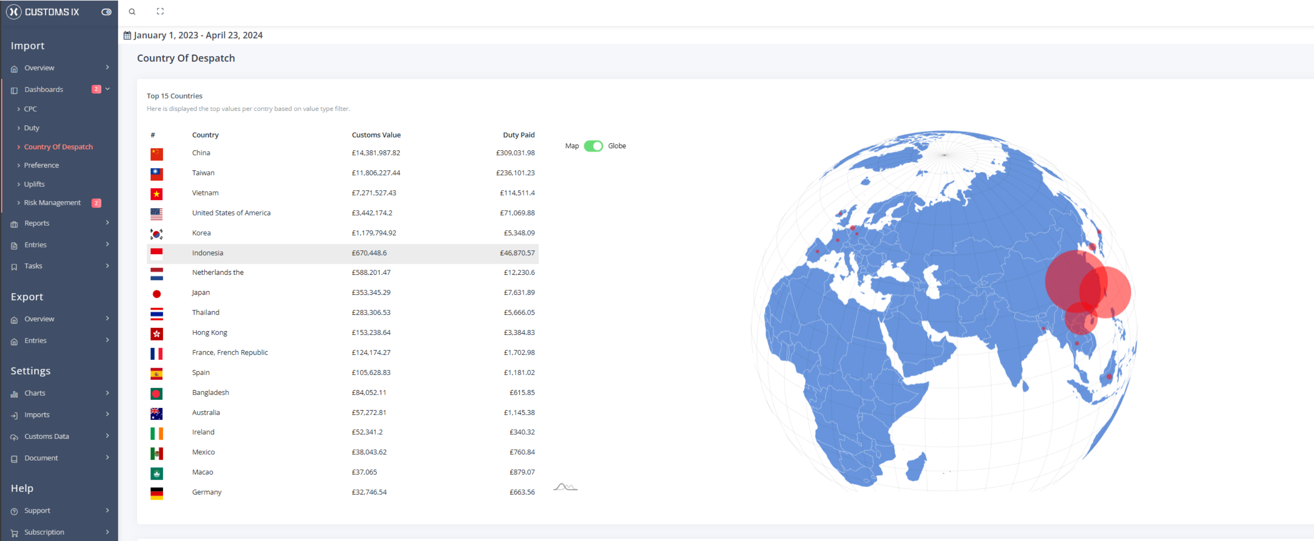Expand the Support menu arrow
Viewport: 1314px width, 541px height.
[108, 510]
